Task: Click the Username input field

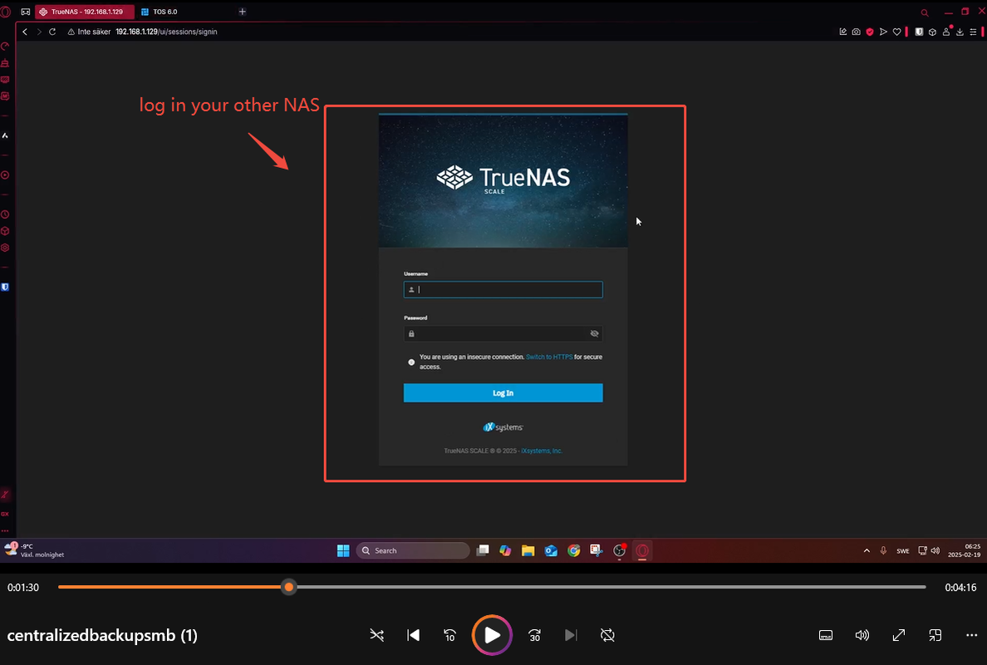Action: point(503,289)
